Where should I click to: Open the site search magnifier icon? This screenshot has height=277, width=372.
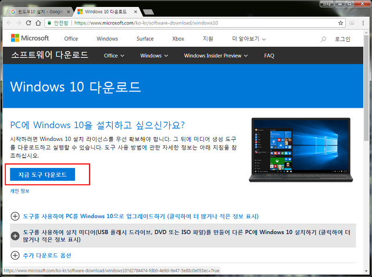tap(323, 39)
